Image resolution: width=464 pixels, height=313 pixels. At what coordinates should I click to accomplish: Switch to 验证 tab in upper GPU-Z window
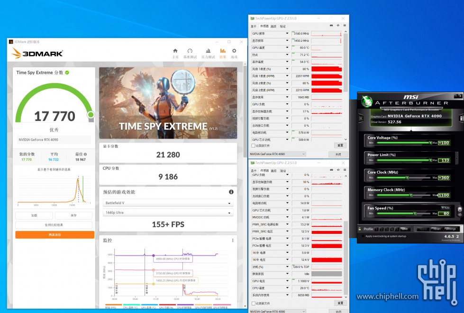coord(283,27)
